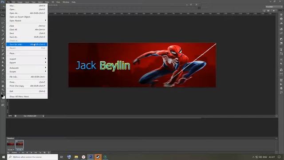Select the Dodge tool
Viewport: 284px width, 160px height.
pyautogui.click(x=3, y=66)
